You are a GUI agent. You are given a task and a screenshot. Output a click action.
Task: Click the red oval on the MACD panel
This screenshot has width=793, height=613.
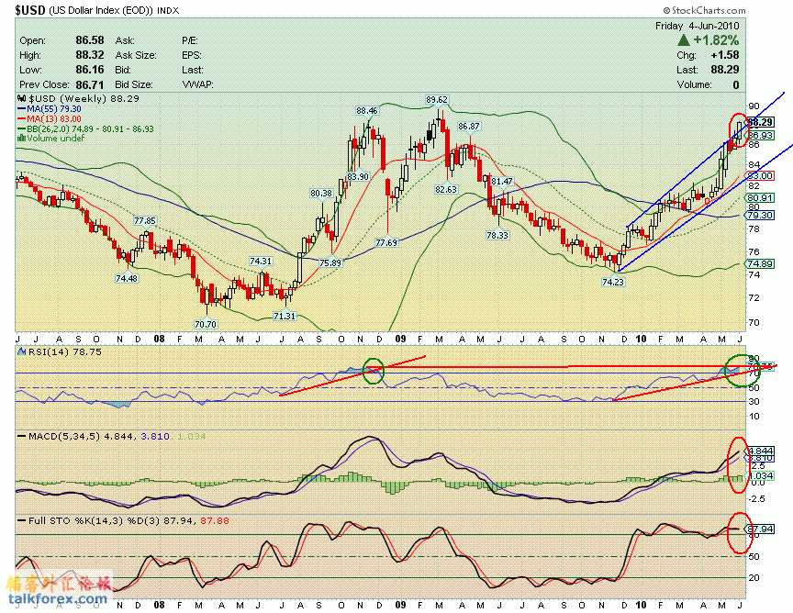(736, 462)
